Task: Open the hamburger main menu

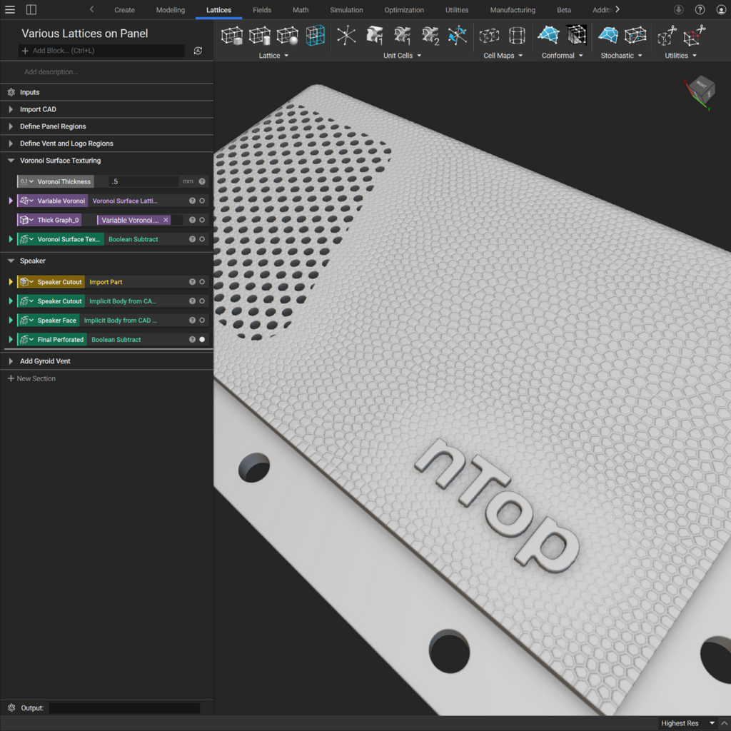Action: [x=10, y=10]
